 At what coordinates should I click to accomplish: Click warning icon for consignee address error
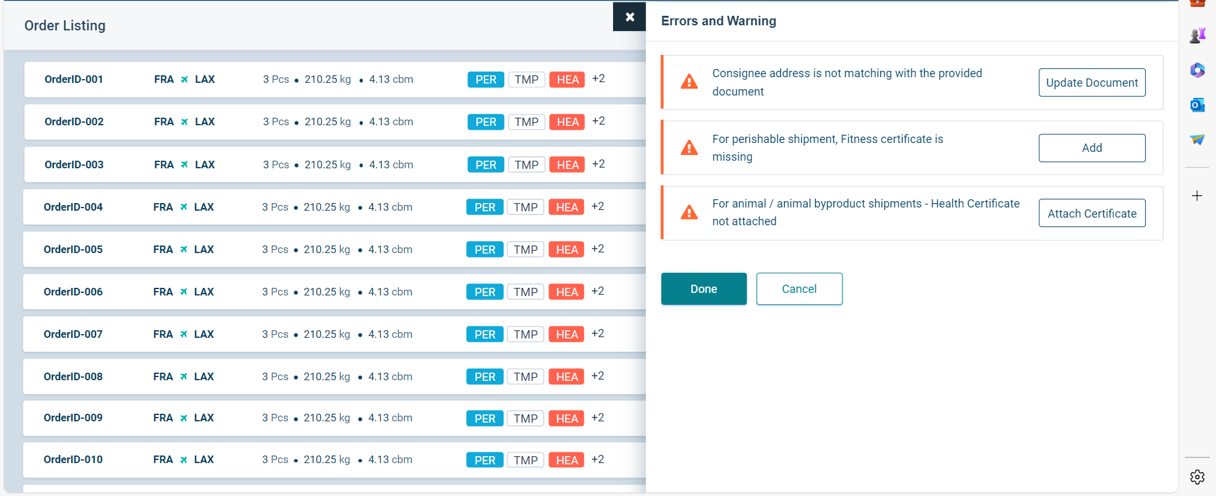[689, 82]
